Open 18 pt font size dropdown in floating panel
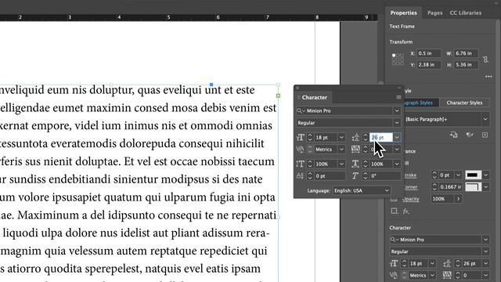 [x=341, y=138]
